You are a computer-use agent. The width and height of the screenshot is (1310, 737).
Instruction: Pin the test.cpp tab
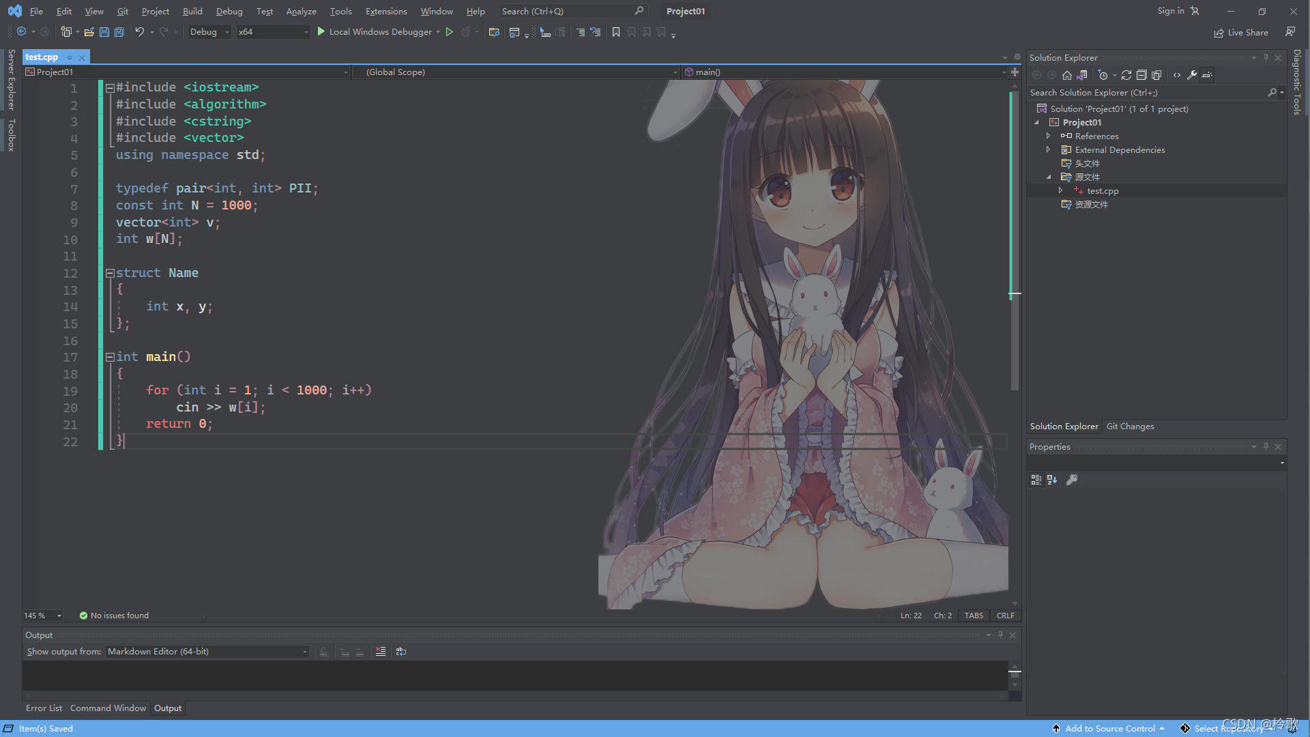70,57
